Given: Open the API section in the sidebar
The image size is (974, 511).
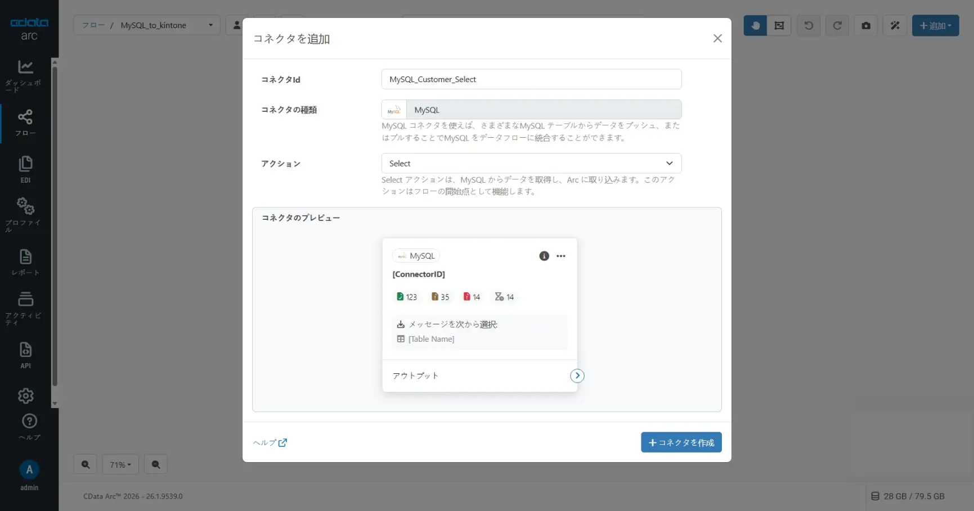Looking at the screenshot, I should pos(25,355).
